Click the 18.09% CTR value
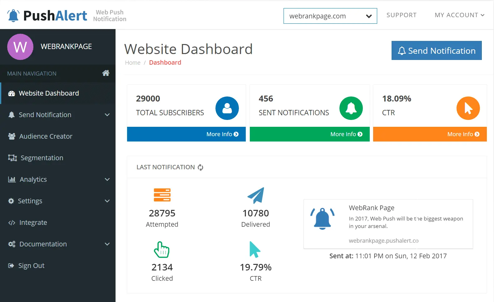 point(397,99)
